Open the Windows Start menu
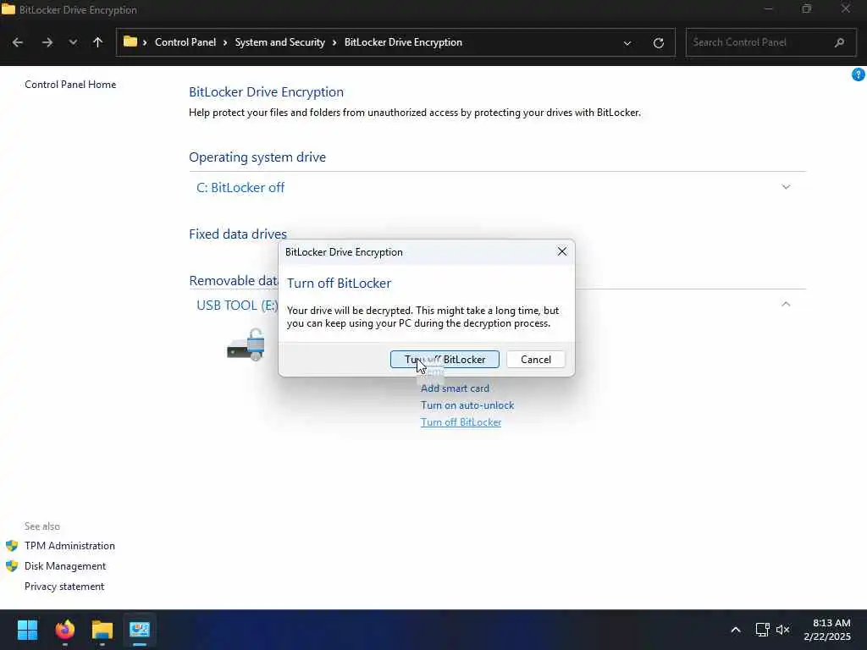This screenshot has width=867, height=650. pyautogui.click(x=27, y=630)
